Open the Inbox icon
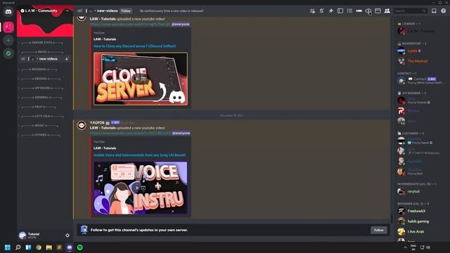This screenshot has height=253, width=450. point(434,11)
